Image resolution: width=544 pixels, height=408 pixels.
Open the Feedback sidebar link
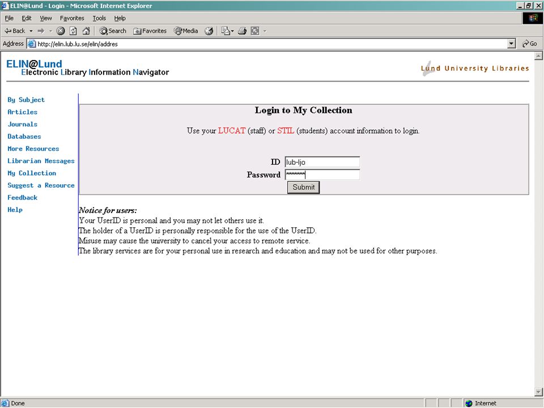coord(22,197)
